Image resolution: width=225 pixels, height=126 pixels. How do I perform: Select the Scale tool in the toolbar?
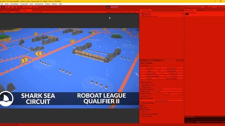coord(11,7)
